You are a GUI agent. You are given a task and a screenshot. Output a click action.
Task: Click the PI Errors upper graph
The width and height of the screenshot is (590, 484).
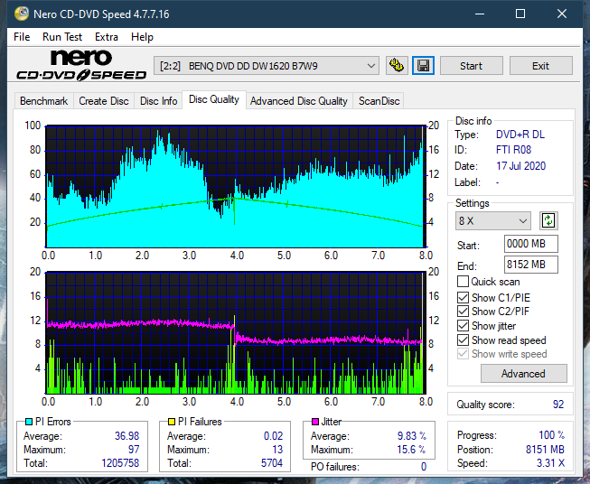coord(236,186)
